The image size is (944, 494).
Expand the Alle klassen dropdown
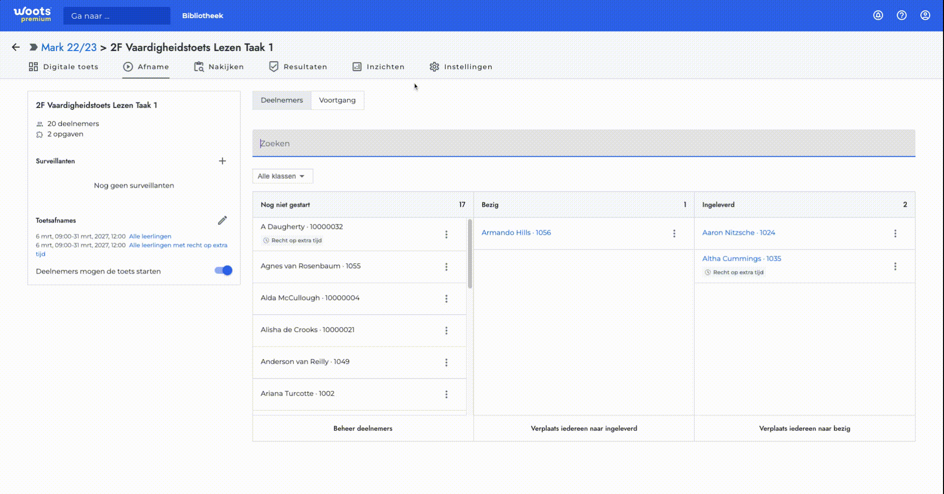(x=282, y=176)
